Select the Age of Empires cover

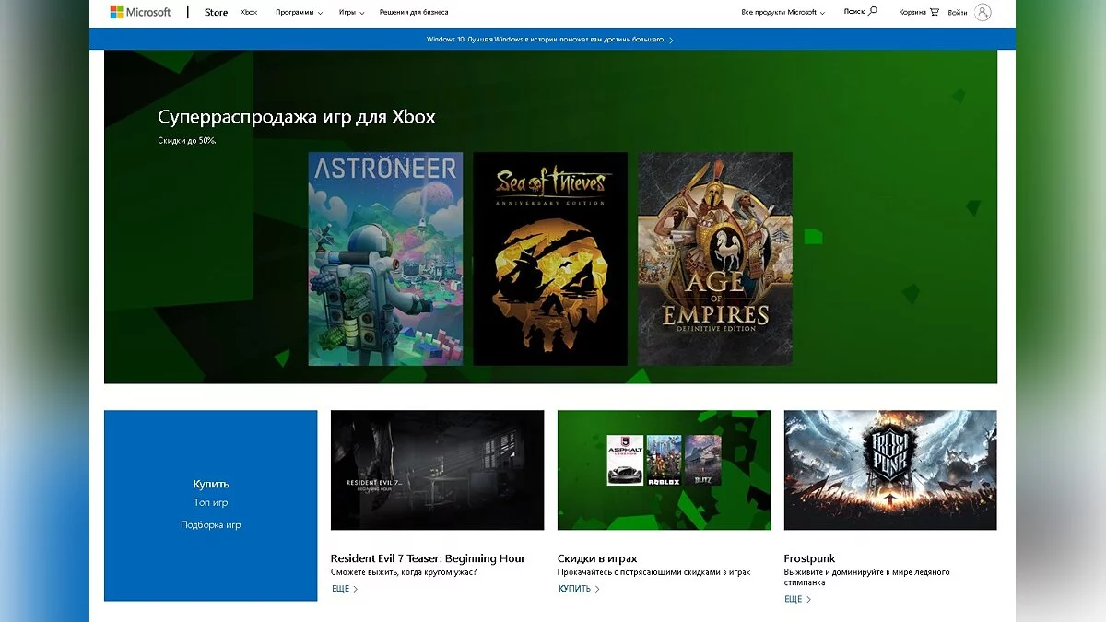[715, 259]
